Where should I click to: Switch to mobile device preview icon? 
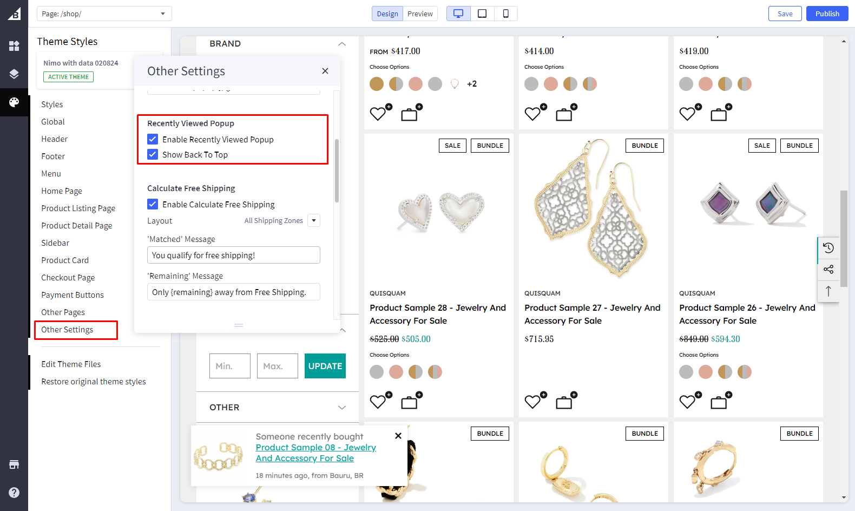click(x=505, y=14)
